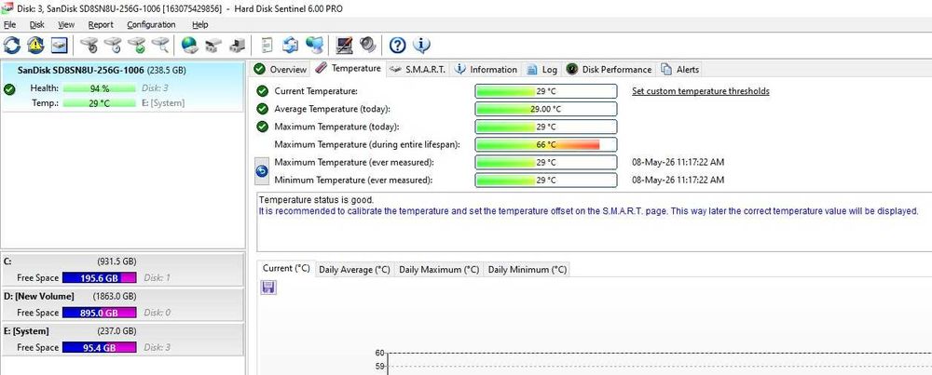Click the globe with disk toolbar icon
The width and height of the screenshot is (932, 375).
189,45
